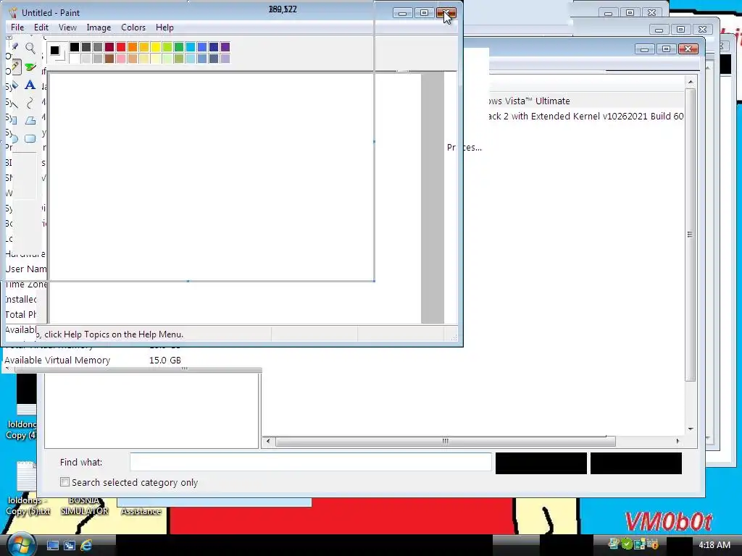
Task: Select the Rectangle shape tool
Action: (x=14, y=121)
